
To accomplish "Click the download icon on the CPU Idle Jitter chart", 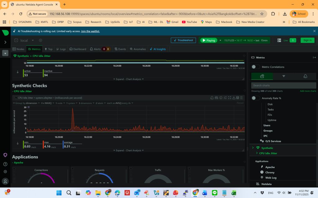I will pyautogui.click(x=234, y=98).
